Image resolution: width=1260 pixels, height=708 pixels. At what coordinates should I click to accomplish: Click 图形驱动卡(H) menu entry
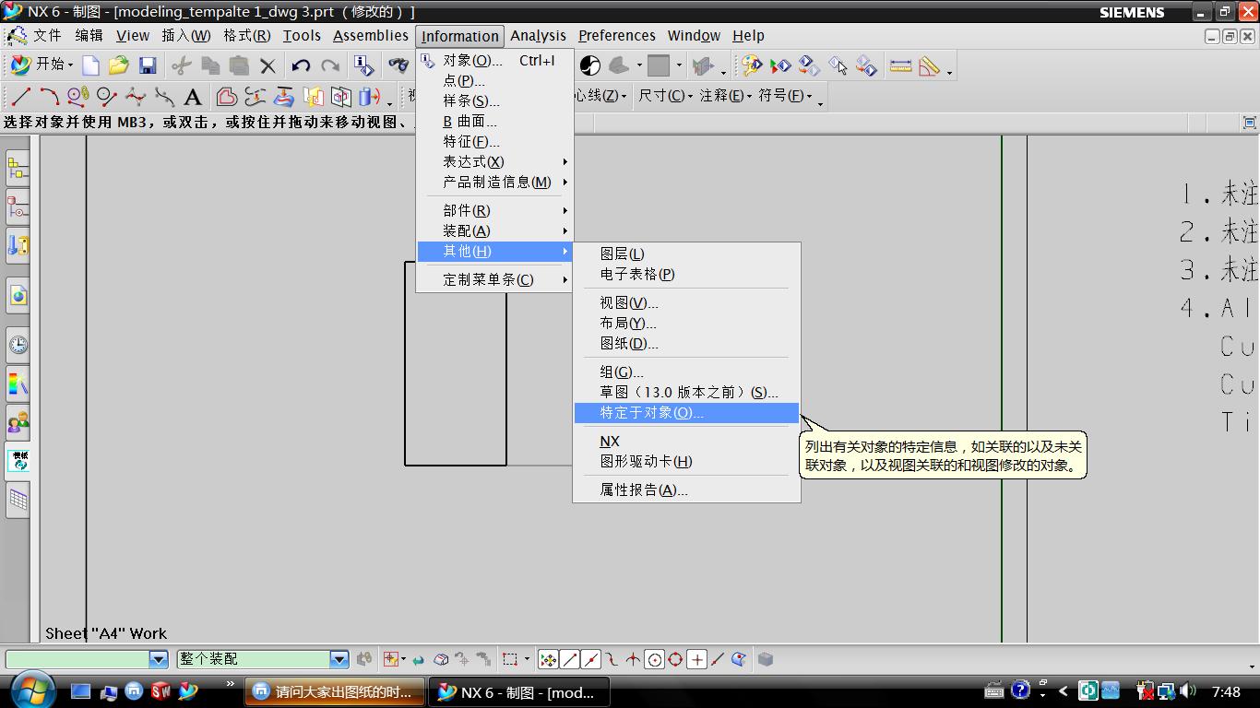pyautogui.click(x=686, y=462)
